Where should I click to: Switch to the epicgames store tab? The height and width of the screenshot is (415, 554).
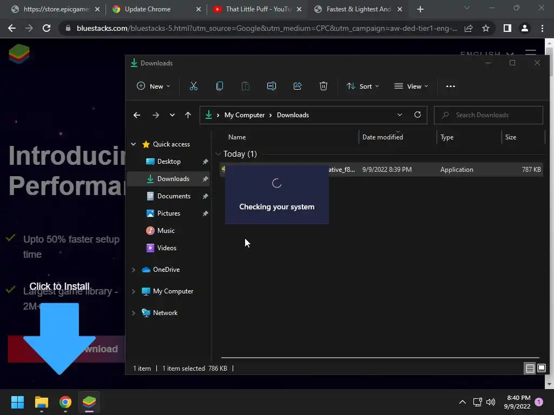[55, 9]
